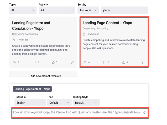Click views eye icon on Landing Page Content card
The width and height of the screenshot is (167, 125).
point(85,62)
